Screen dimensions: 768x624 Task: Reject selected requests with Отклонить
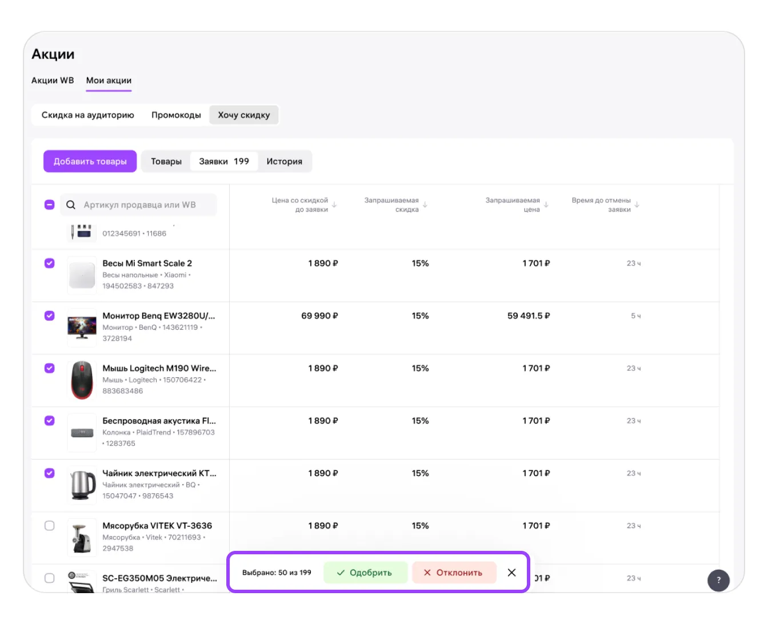454,573
